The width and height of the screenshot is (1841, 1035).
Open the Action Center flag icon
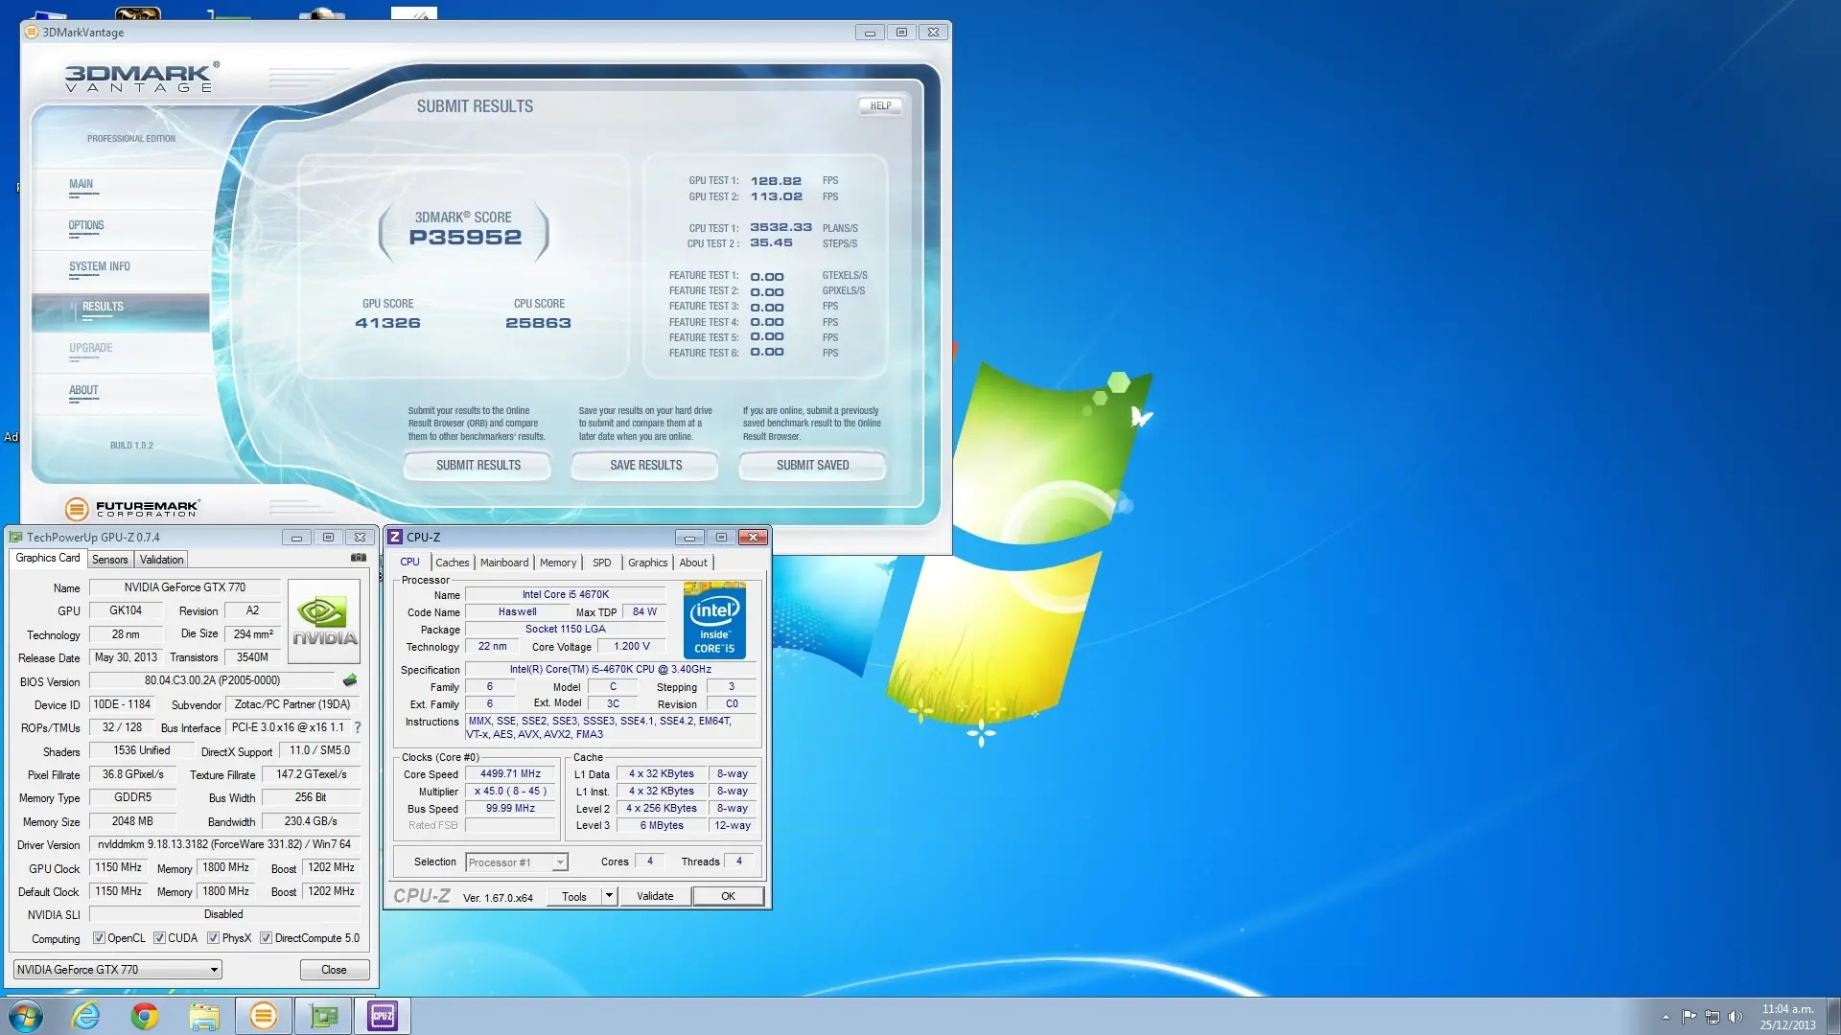coord(1689,1017)
